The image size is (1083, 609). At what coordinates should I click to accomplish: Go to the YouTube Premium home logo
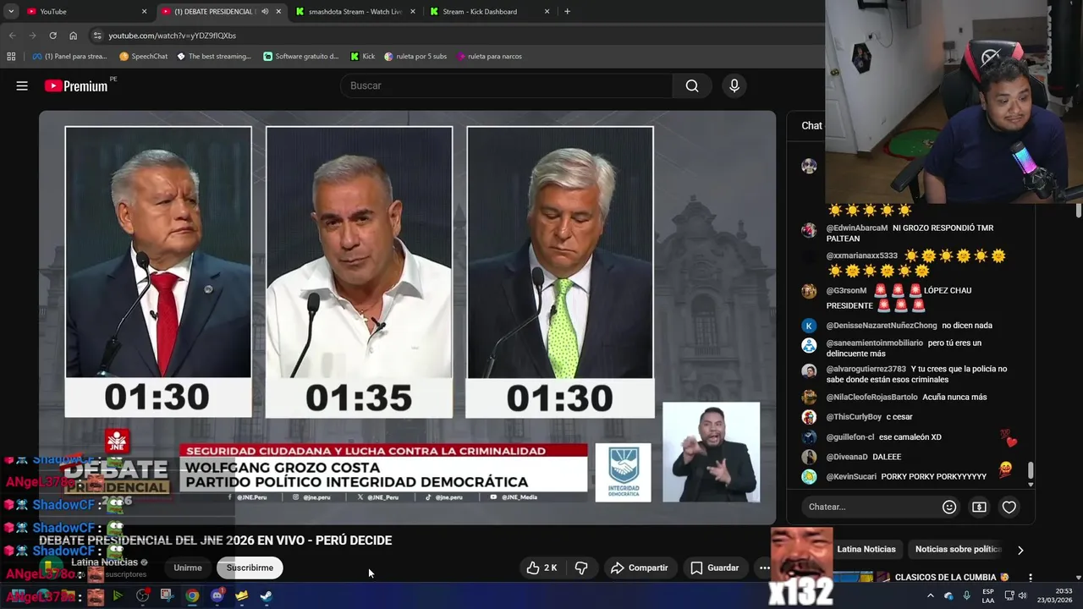tap(76, 85)
